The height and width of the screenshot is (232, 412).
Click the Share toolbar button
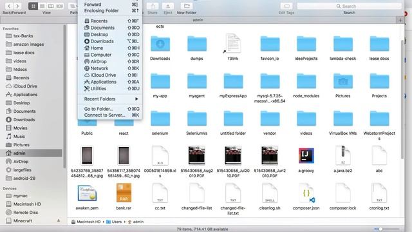click(153, 6)
